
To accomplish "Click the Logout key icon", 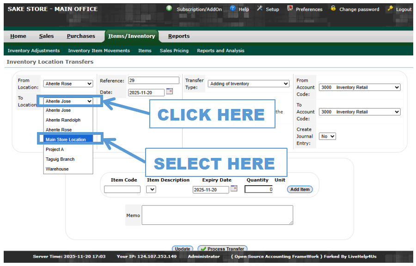I will pos(390,9).
